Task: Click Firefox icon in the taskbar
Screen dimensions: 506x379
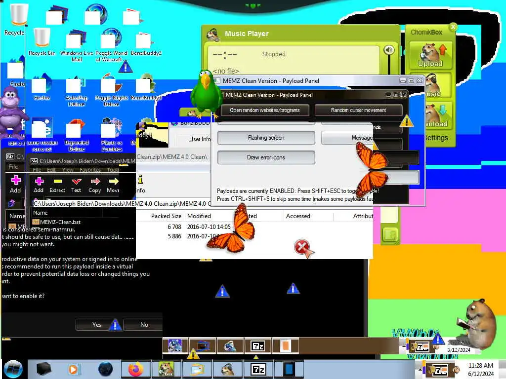Action: coord(135,369)
